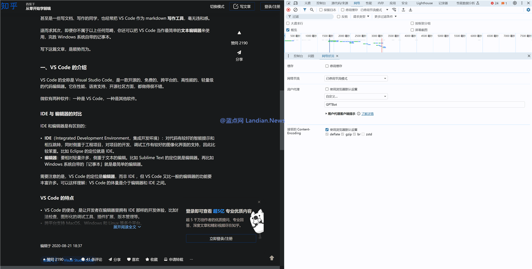Check 使用浏览器默认设置 under 用户代理
The width and height of the screenshot is (532, 269).
(327, 89)
